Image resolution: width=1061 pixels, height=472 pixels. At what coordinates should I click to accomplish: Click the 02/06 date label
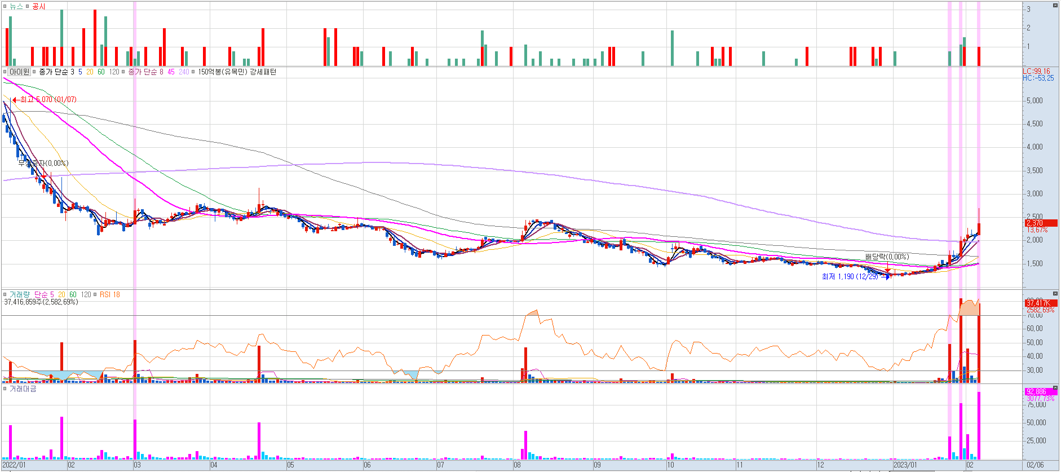(1035, 465)
